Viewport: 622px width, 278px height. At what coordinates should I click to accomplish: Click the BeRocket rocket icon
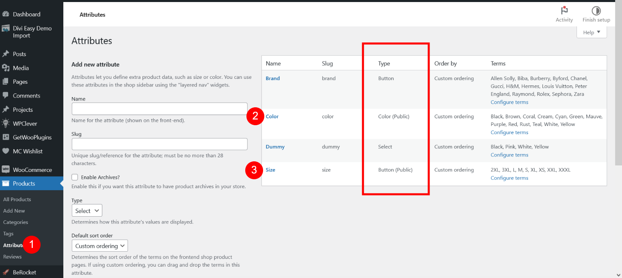[x=6, y=272]
